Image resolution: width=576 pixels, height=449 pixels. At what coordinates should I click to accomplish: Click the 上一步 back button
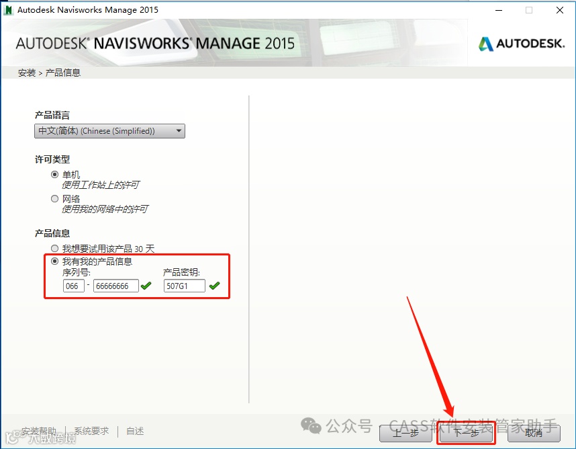[x=405, y=433]
